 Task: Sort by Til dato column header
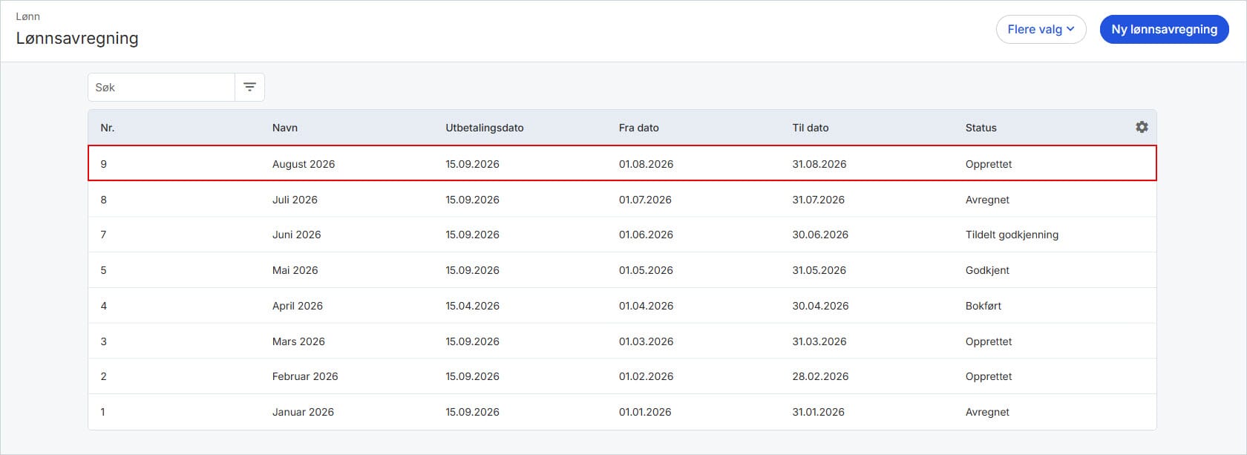(811, 128)
